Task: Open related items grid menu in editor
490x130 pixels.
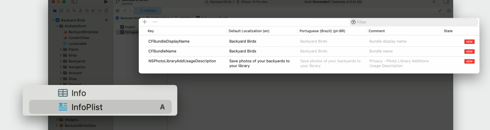Action: point(117,11)
